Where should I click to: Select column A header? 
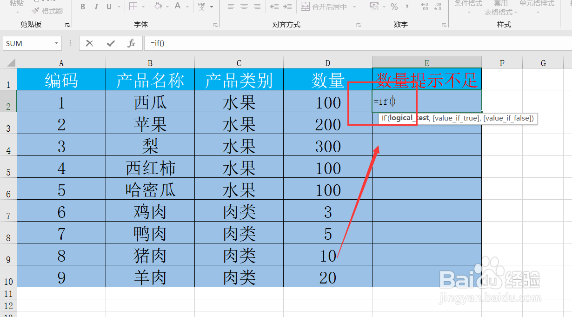pos(61,63)
